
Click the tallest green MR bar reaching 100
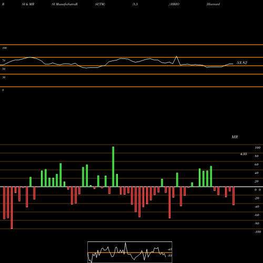113,167
